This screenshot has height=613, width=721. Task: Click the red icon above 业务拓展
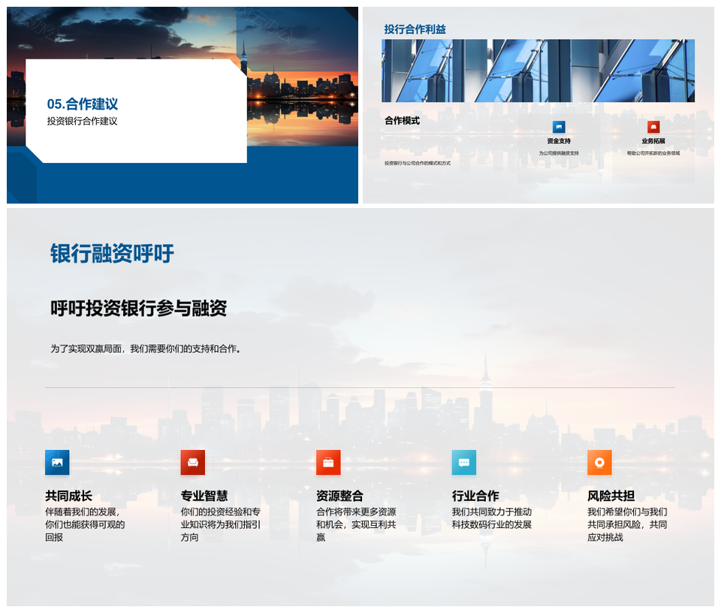[653, 127]
